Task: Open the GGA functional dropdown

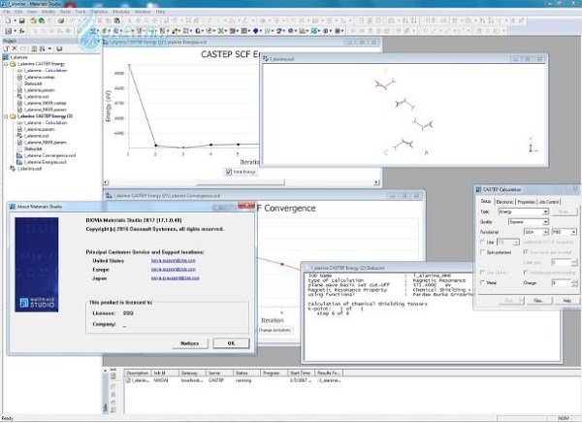Action: (536, 232)
